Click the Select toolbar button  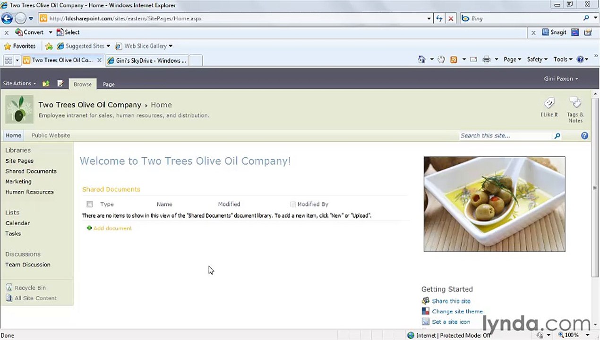68,32
